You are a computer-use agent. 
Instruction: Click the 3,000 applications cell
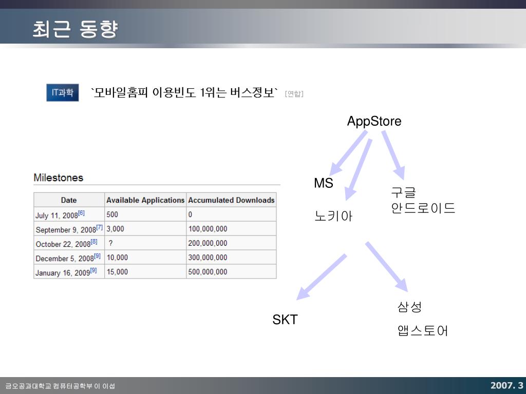(x=145, y=229)
